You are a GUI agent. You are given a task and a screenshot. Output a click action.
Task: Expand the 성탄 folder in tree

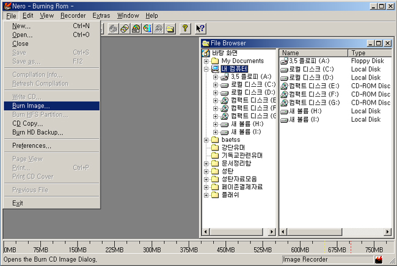[206, 171]
